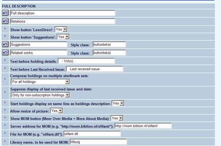Expand the 'For all holdings' dropdown
This screenshot has width=221, height=146.
tap(40, 82)
